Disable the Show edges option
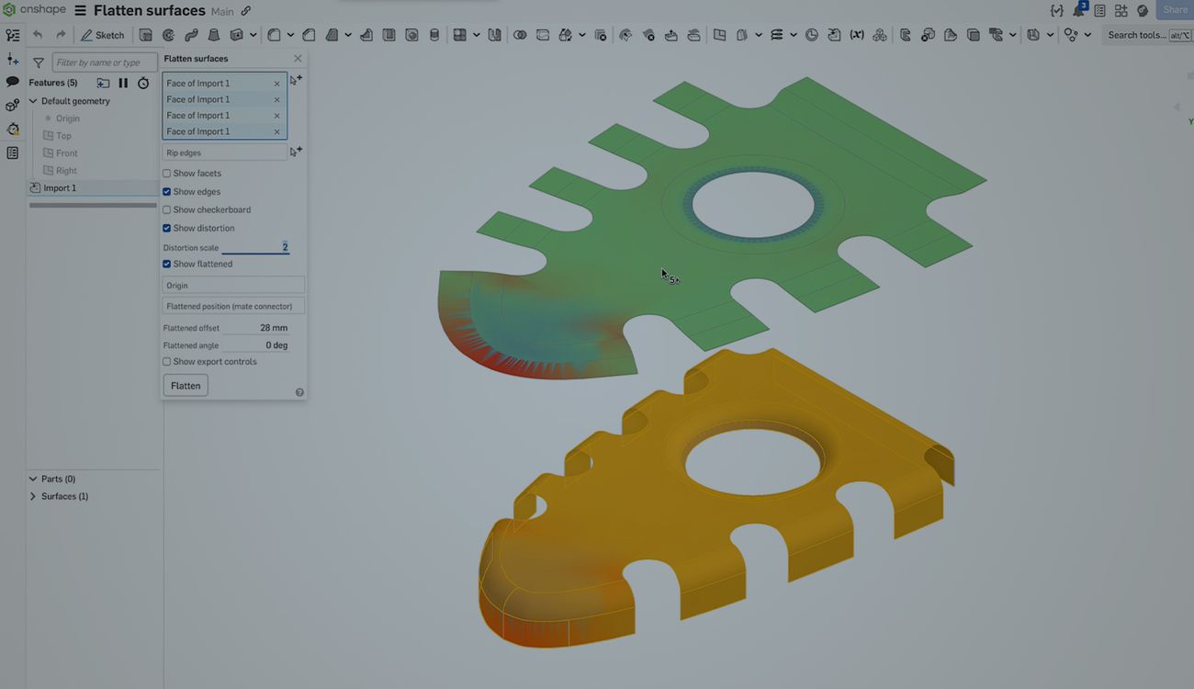Viewport: 1194px width, 689px height. coord(166,191)
